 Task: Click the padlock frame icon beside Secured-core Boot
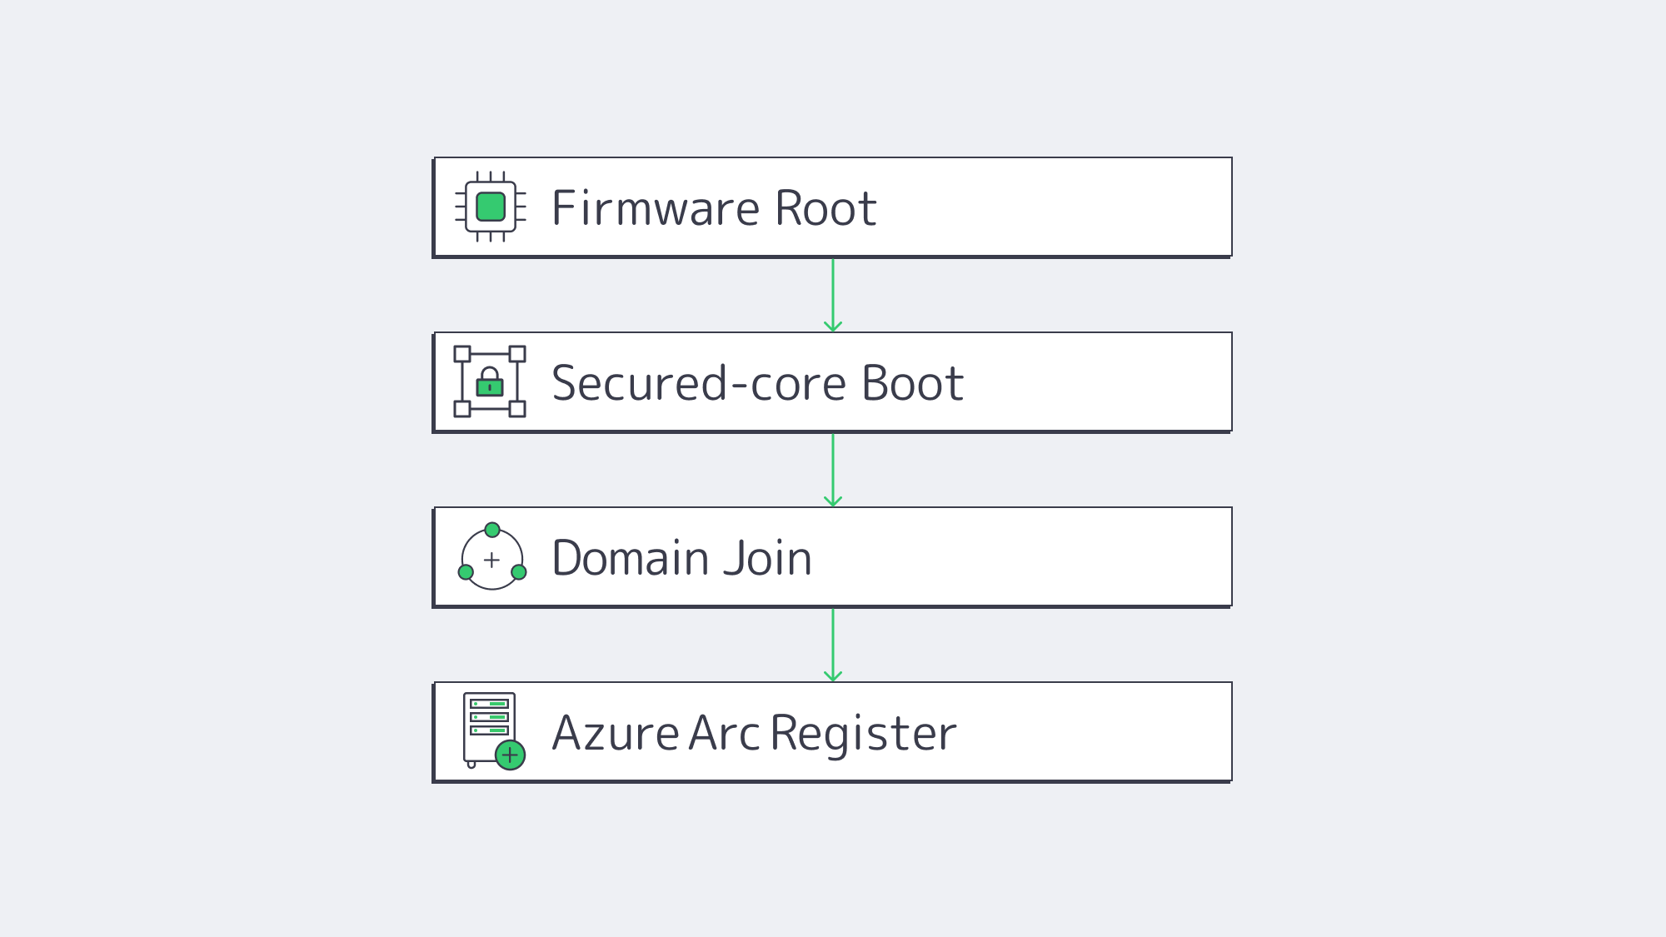click(490, 381)
